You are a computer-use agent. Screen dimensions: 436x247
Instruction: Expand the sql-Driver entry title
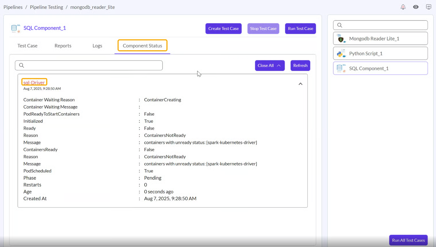coord(34,82)
